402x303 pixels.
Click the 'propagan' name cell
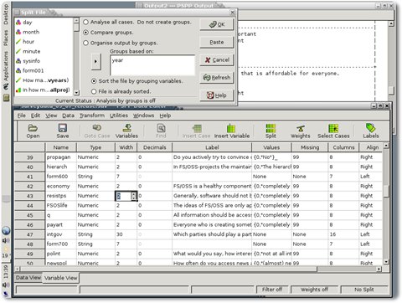61,157
